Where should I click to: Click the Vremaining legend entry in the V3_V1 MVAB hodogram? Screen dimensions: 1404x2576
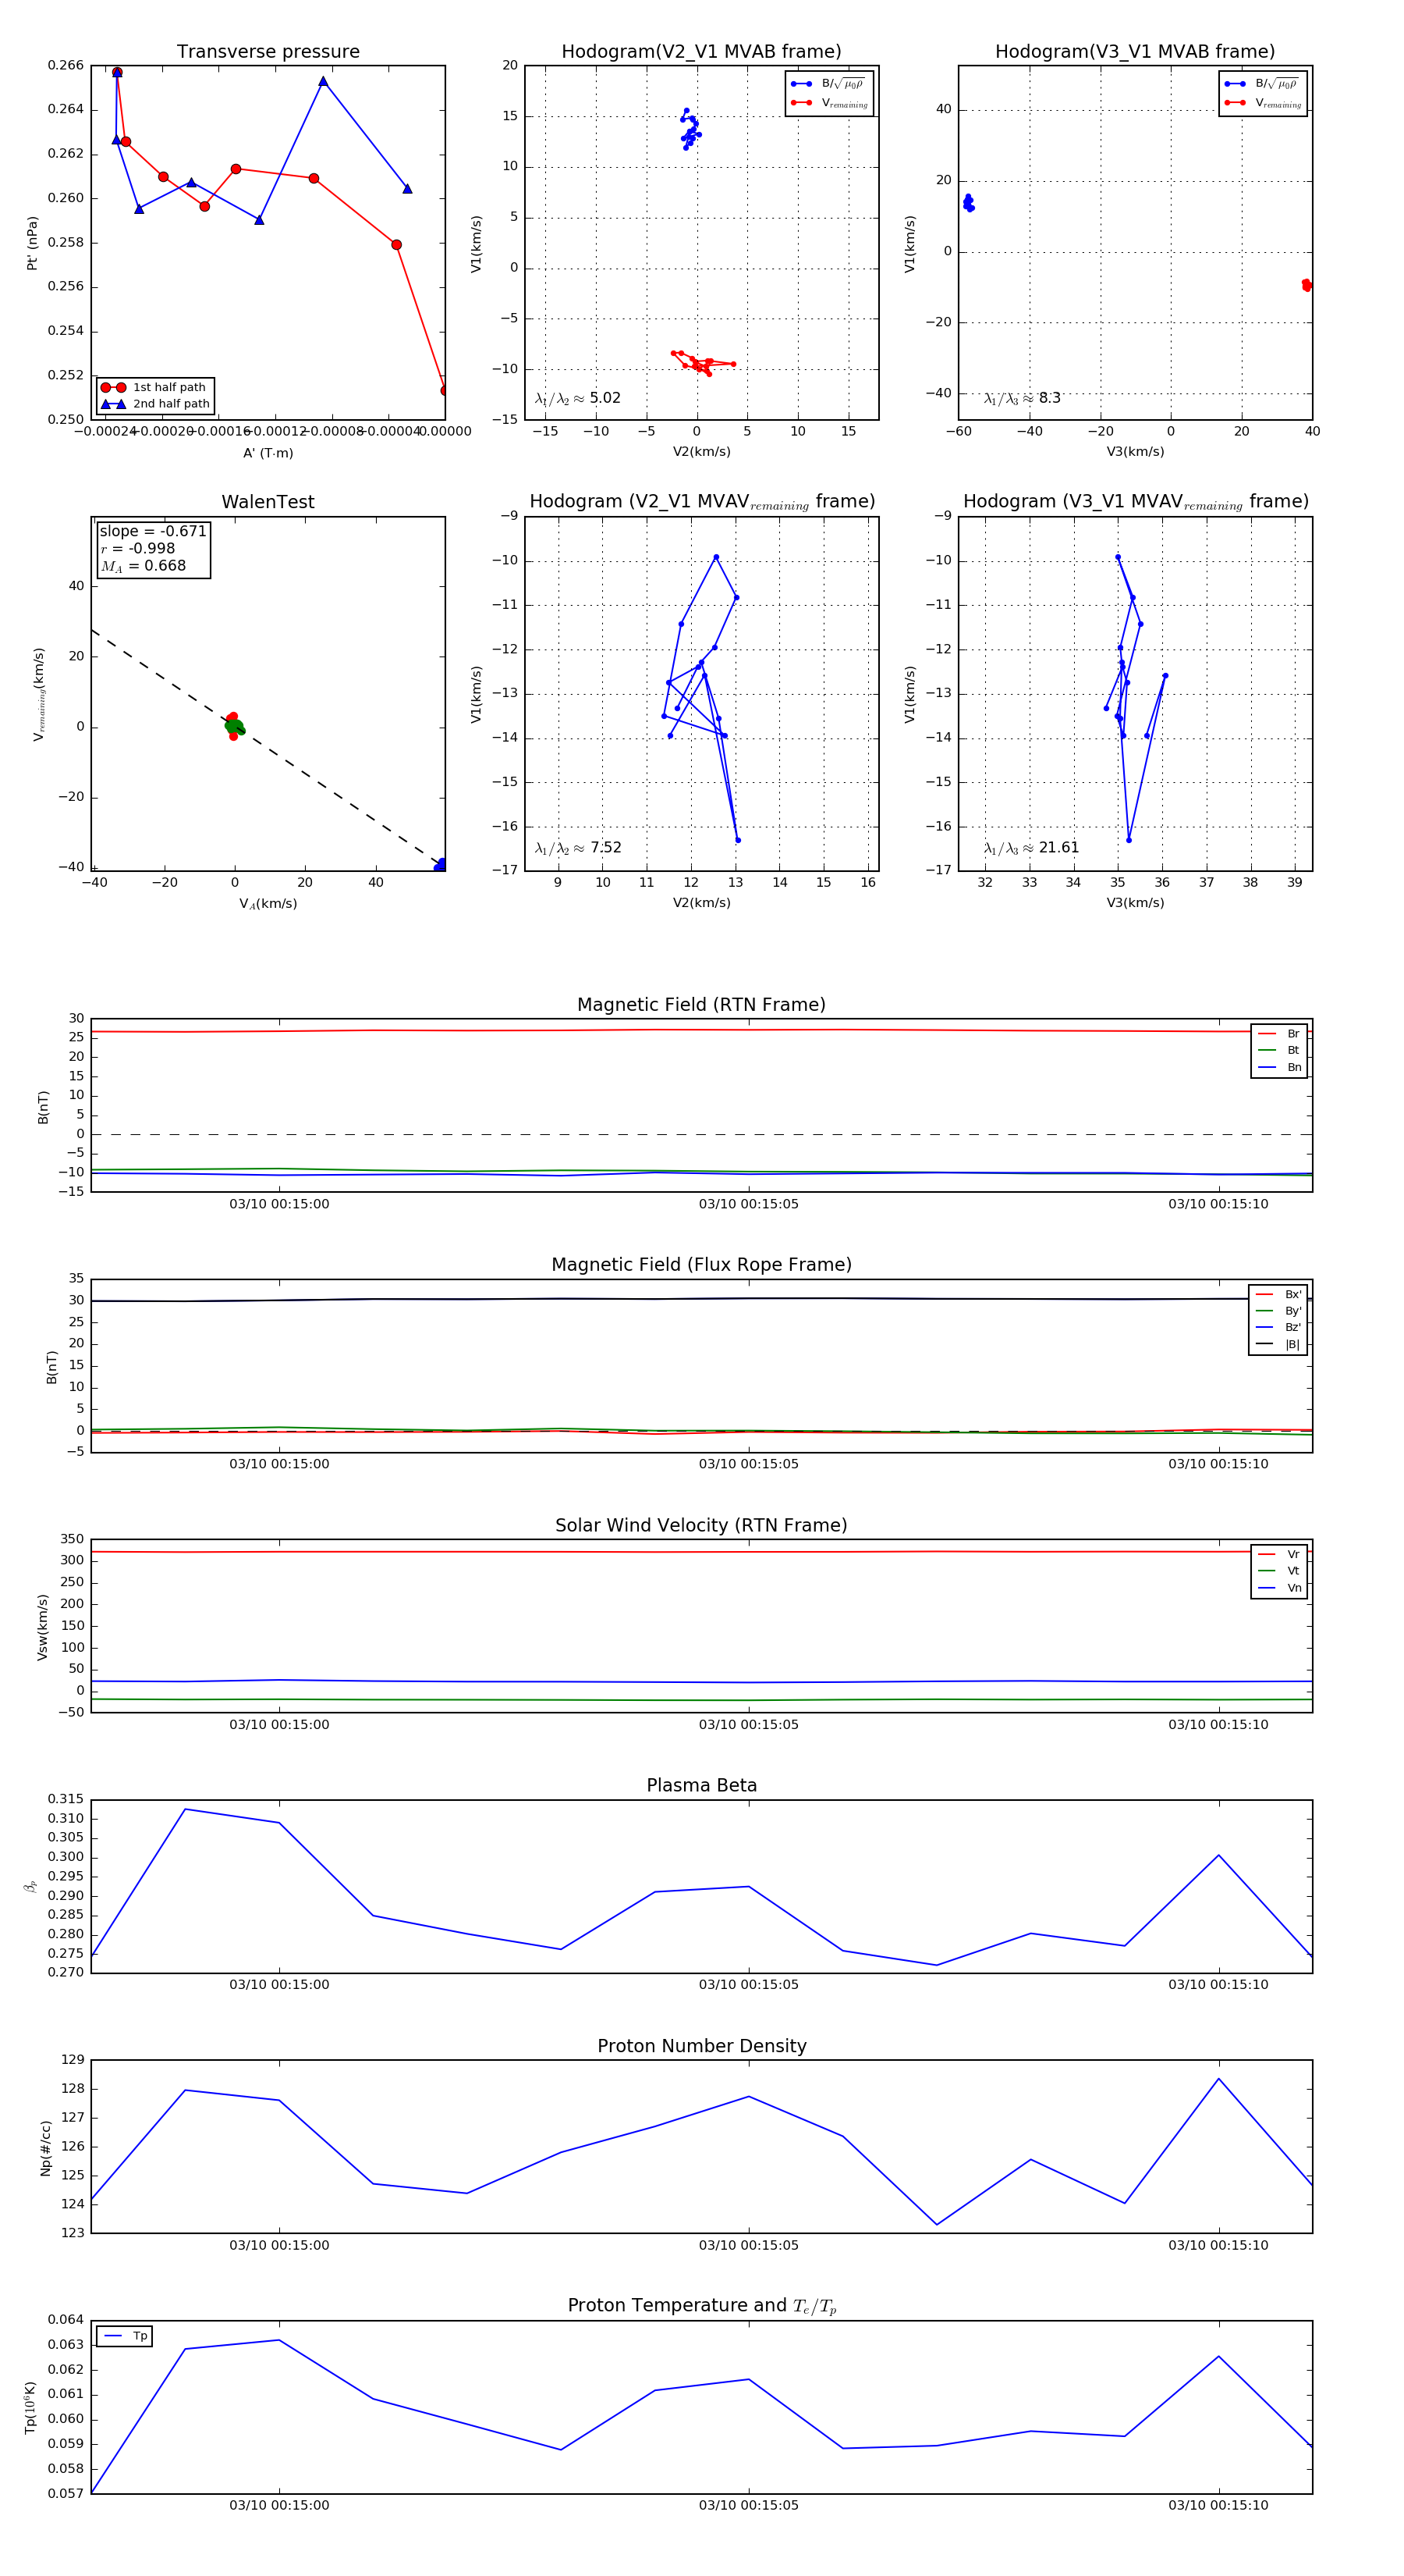[x=1263, y=103]
